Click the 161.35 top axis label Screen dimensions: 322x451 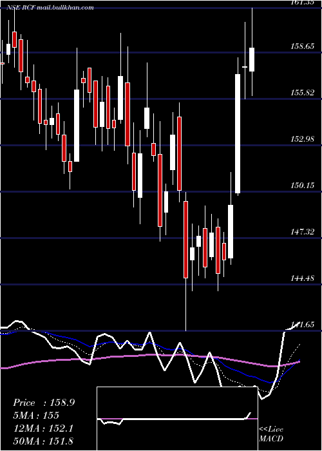pos(301,3)
